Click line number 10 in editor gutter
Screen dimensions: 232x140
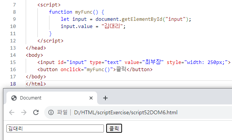point(13,26)
